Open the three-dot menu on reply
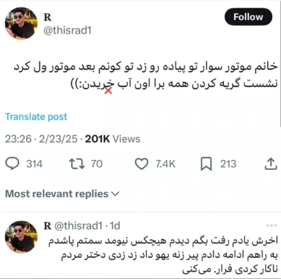This screenshot has width=281, height=279. (271, 226)
